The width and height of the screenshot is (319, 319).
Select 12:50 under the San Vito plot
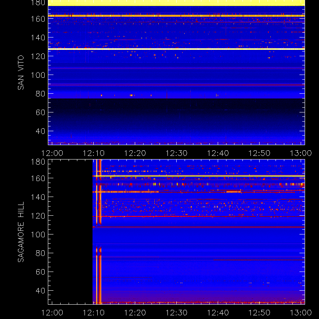(260, 153)
